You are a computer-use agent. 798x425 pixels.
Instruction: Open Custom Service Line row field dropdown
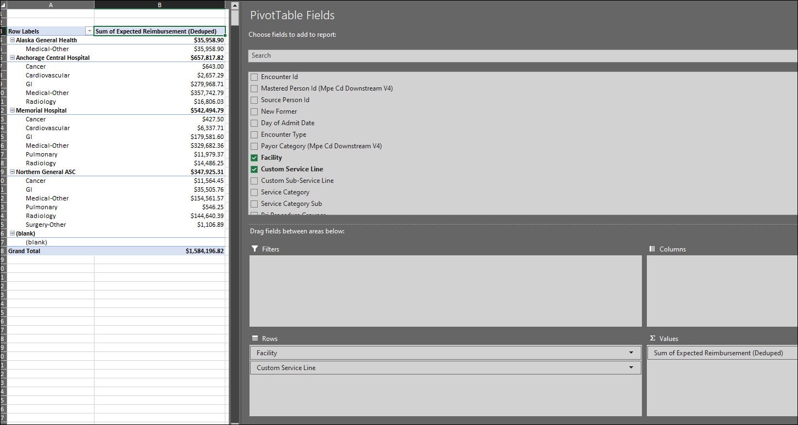tap(631, 368)
